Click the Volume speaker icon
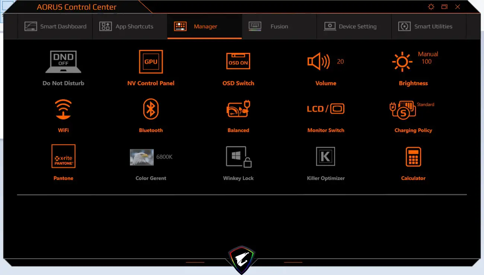The width and height of the screenshot is (484, 275). pos(319,61)
